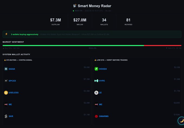Viewport: 184px width, 128px height.
Task: Click the red sell portion of sentiment bar
Action: [x=163, y=45]
